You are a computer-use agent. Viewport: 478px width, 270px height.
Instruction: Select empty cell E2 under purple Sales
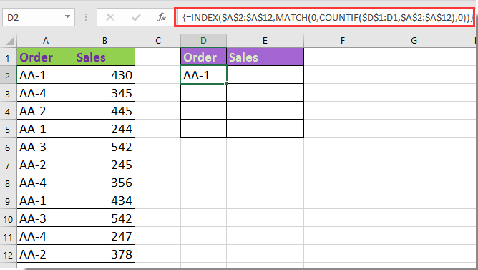click(265, 74)
